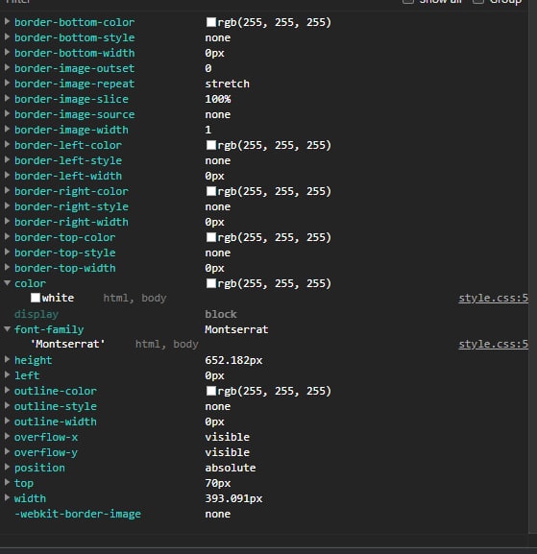Open style.css:5 link for font-family

pyautogui.click(x=493, y=344)
